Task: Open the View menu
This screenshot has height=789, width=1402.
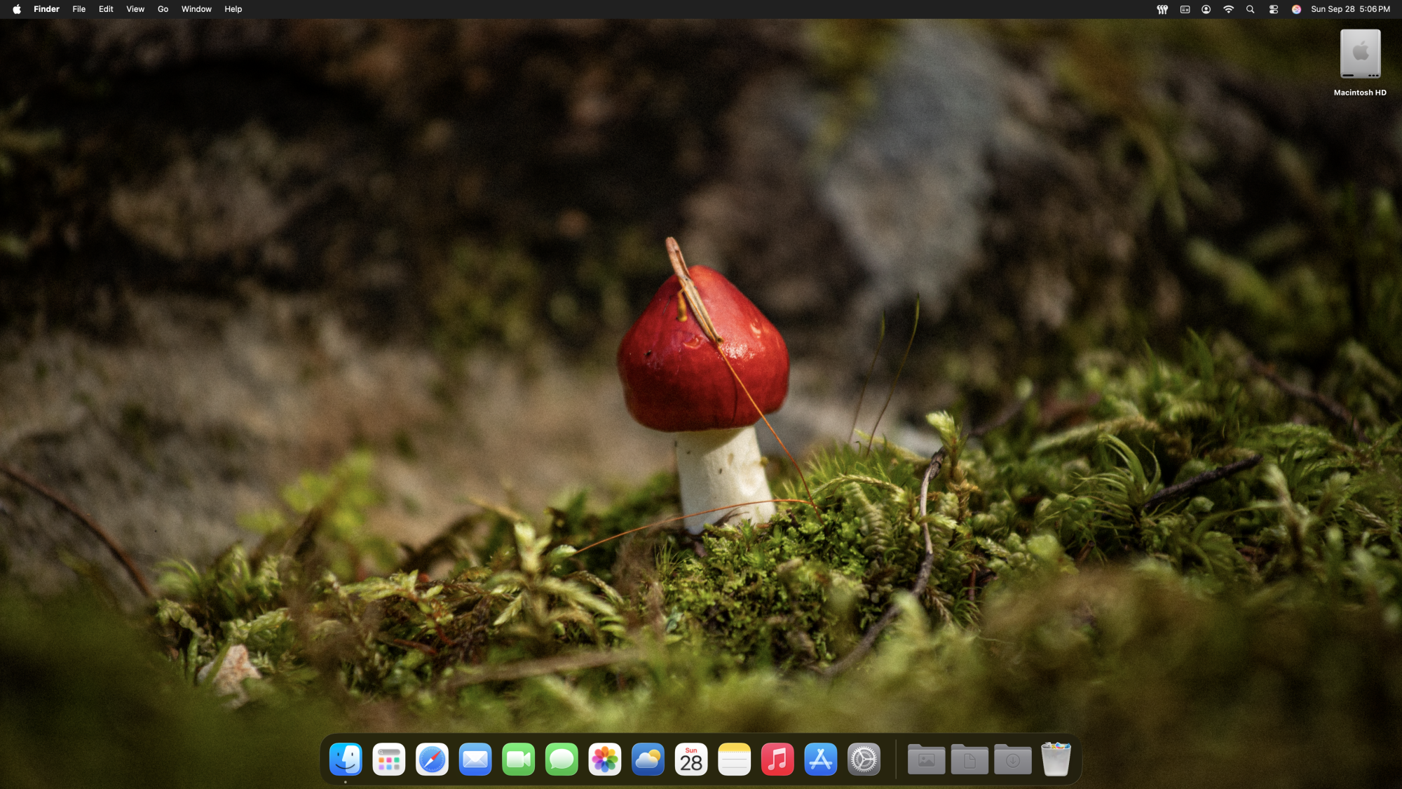Action: [135, 9]
